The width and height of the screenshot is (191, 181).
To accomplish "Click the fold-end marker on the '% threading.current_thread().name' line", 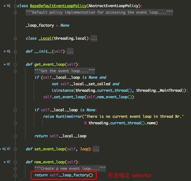I will [x=15, y=123].
